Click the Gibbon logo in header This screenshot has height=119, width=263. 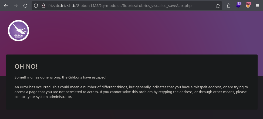pos(18,30)
